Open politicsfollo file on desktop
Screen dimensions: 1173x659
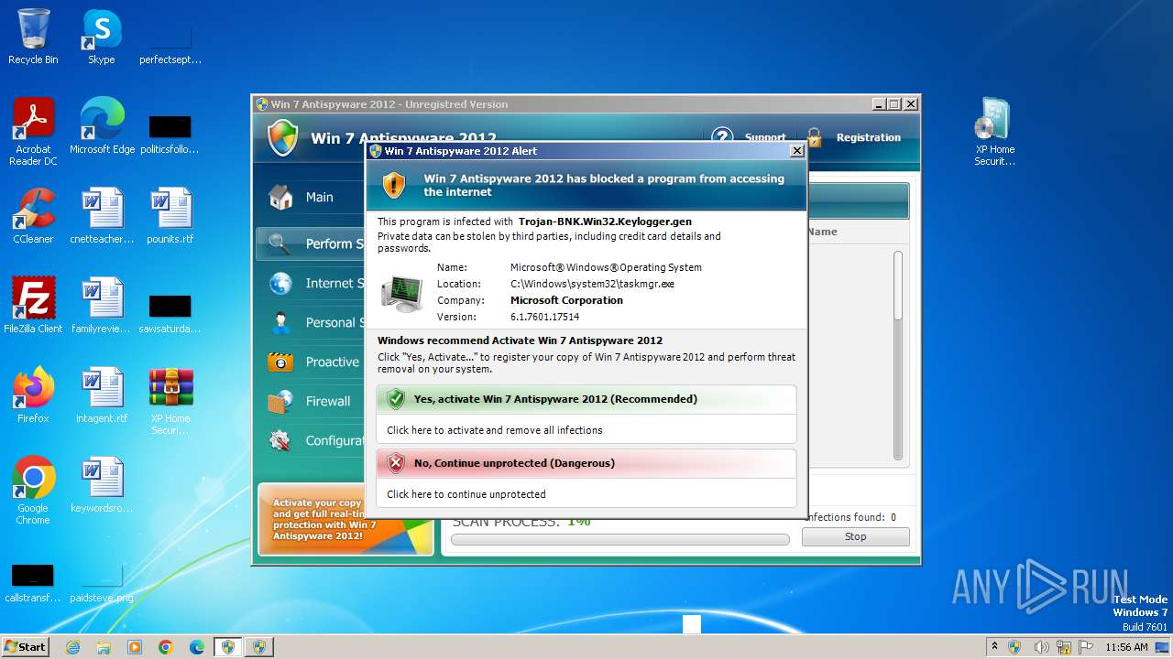tap(170, 132)
